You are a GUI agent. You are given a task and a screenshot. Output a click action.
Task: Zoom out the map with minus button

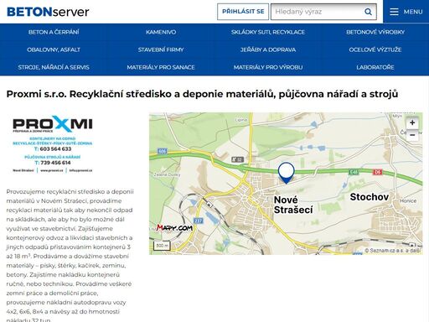coord(412,135)
